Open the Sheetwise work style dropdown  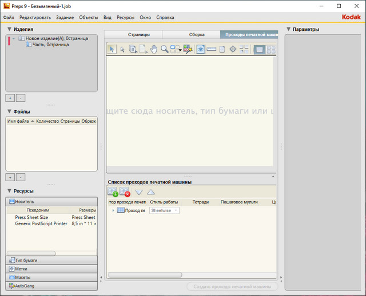pos(164,210)
